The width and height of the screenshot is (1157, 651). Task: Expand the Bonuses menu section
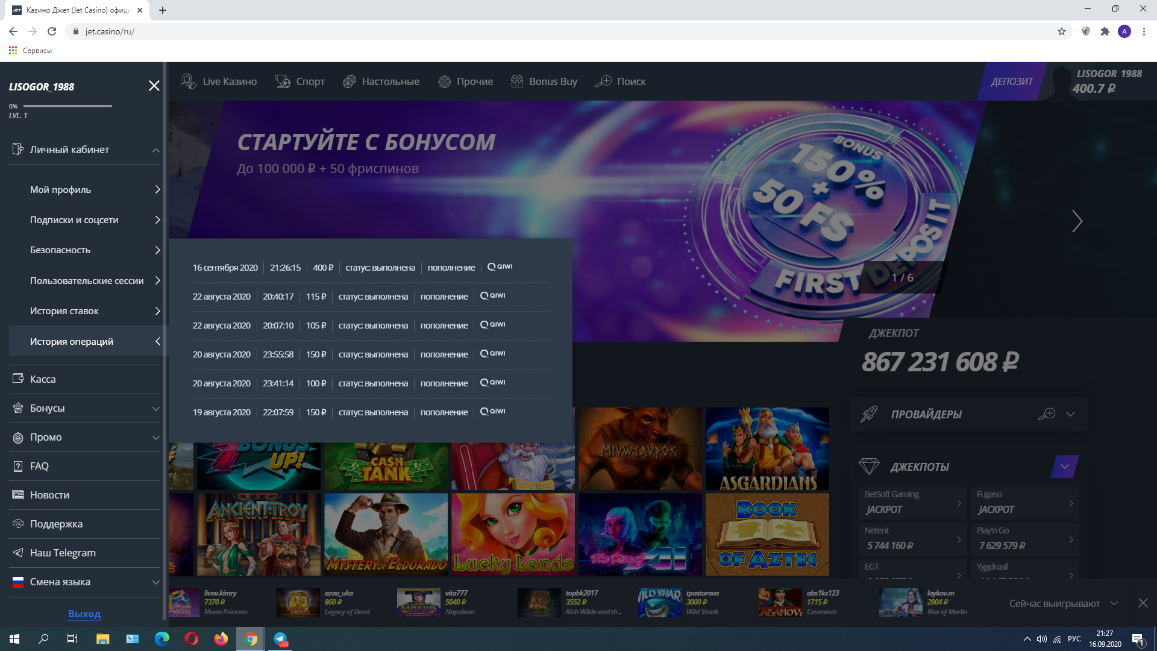[155, 409]
